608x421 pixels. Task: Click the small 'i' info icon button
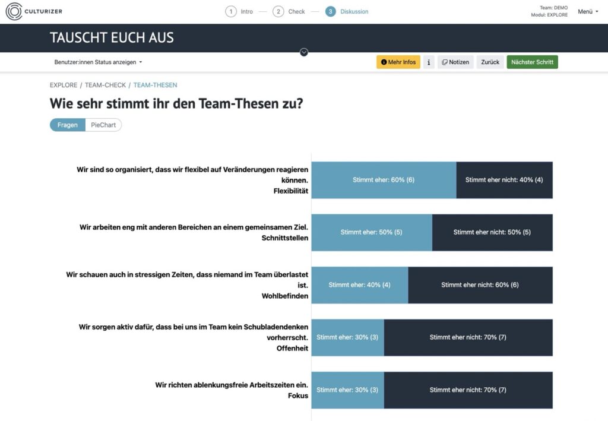(429, 62)
